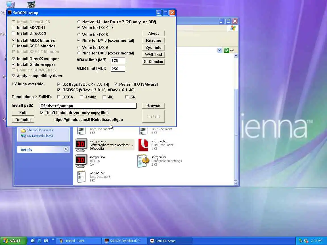Select softgpu.ini configuration settings icon
Viewport: 327px width, 245px height.
point(143,161)
